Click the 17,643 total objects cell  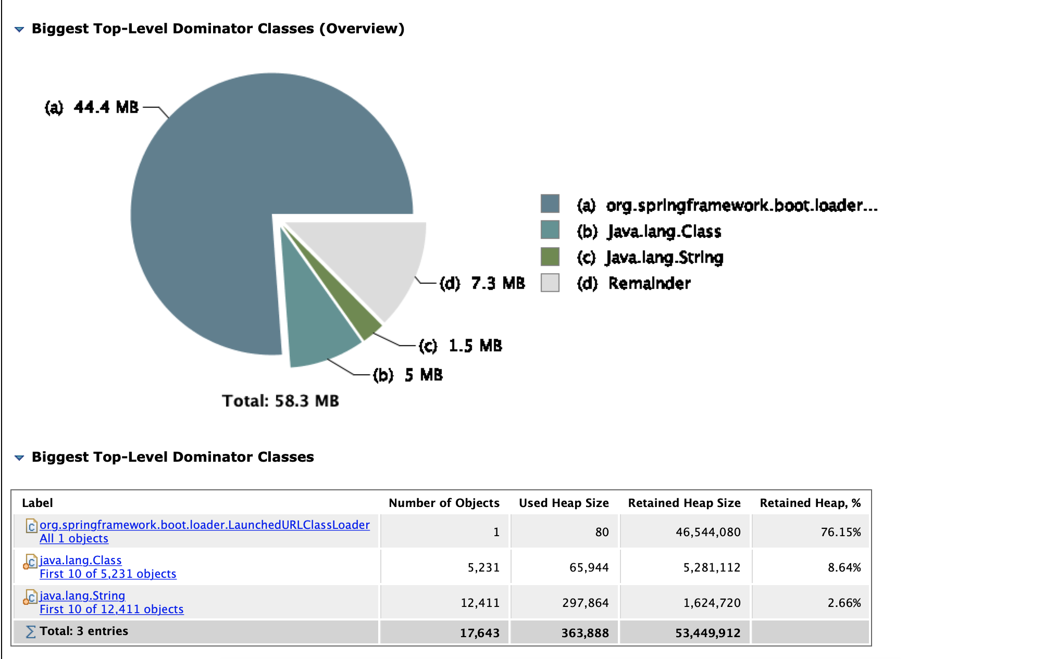[x=444, y=632]
